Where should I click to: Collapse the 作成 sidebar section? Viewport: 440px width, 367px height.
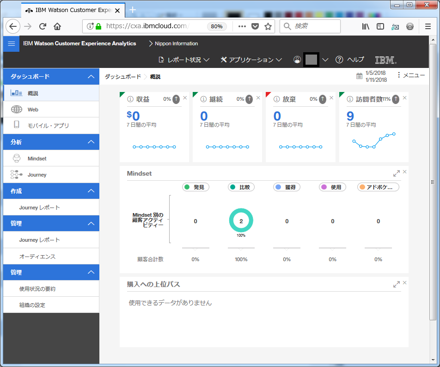[91, 191]
